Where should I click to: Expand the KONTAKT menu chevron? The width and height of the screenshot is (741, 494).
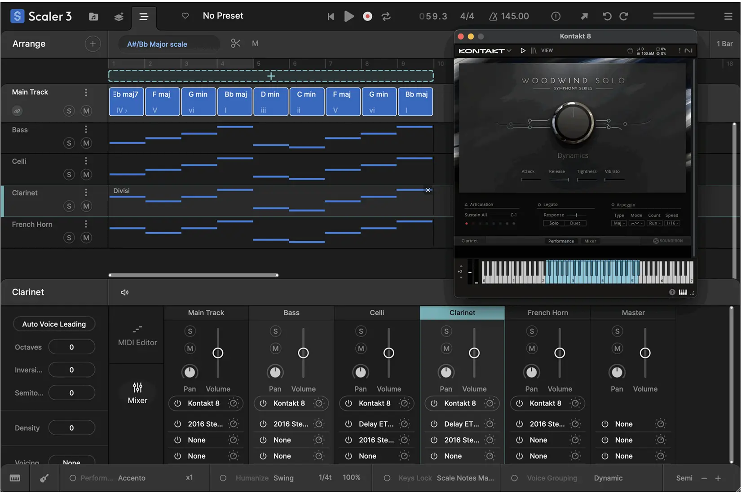pyautogui.click(x=510, y=51)
